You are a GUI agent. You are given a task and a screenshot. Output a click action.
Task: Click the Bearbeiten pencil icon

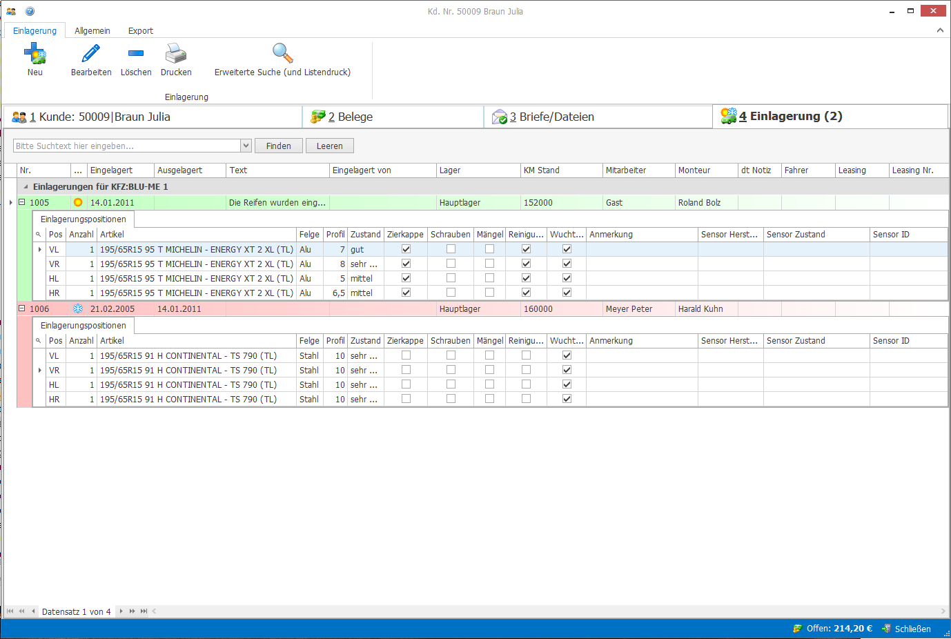click(91, 53)
